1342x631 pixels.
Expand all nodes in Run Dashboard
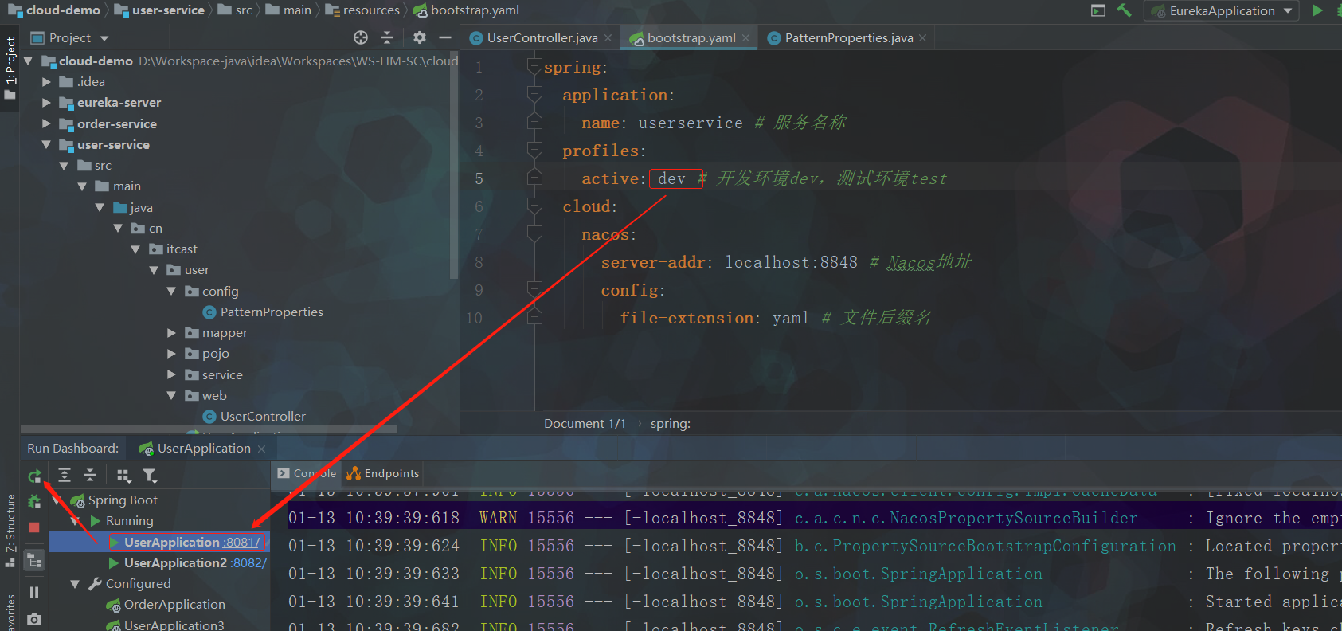(x=65, y=476)
